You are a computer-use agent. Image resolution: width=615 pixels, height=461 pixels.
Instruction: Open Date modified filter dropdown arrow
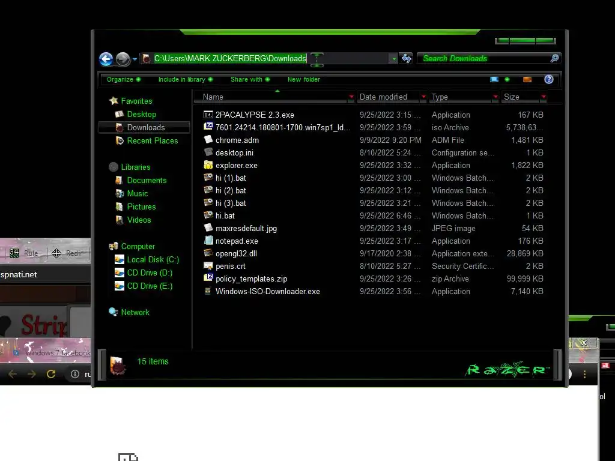coord(423,97)
